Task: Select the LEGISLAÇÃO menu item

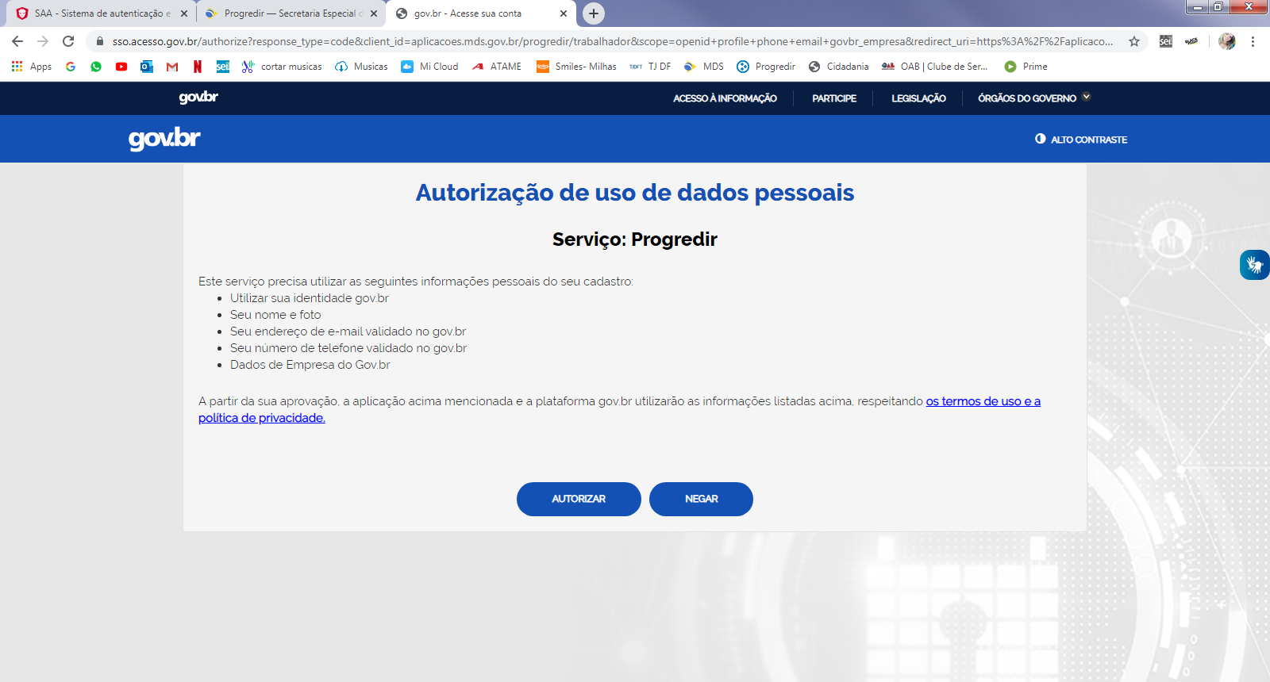Action: (x=918, y=98)
